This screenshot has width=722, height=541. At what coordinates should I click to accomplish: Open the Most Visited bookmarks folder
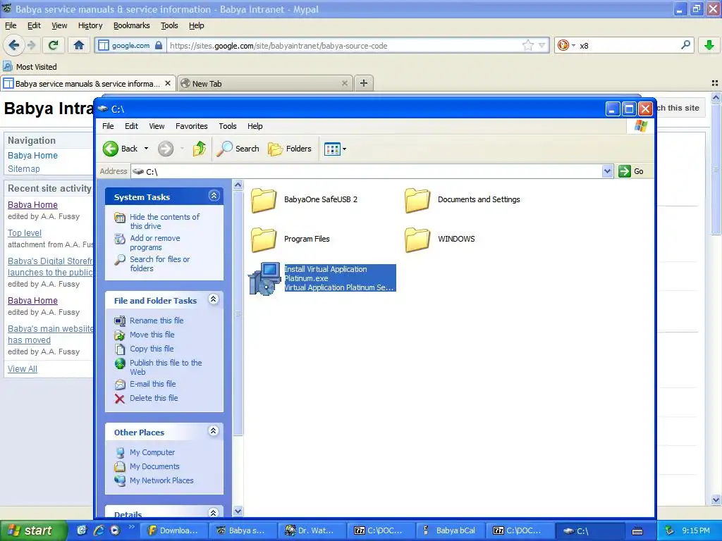coord(30,67)
